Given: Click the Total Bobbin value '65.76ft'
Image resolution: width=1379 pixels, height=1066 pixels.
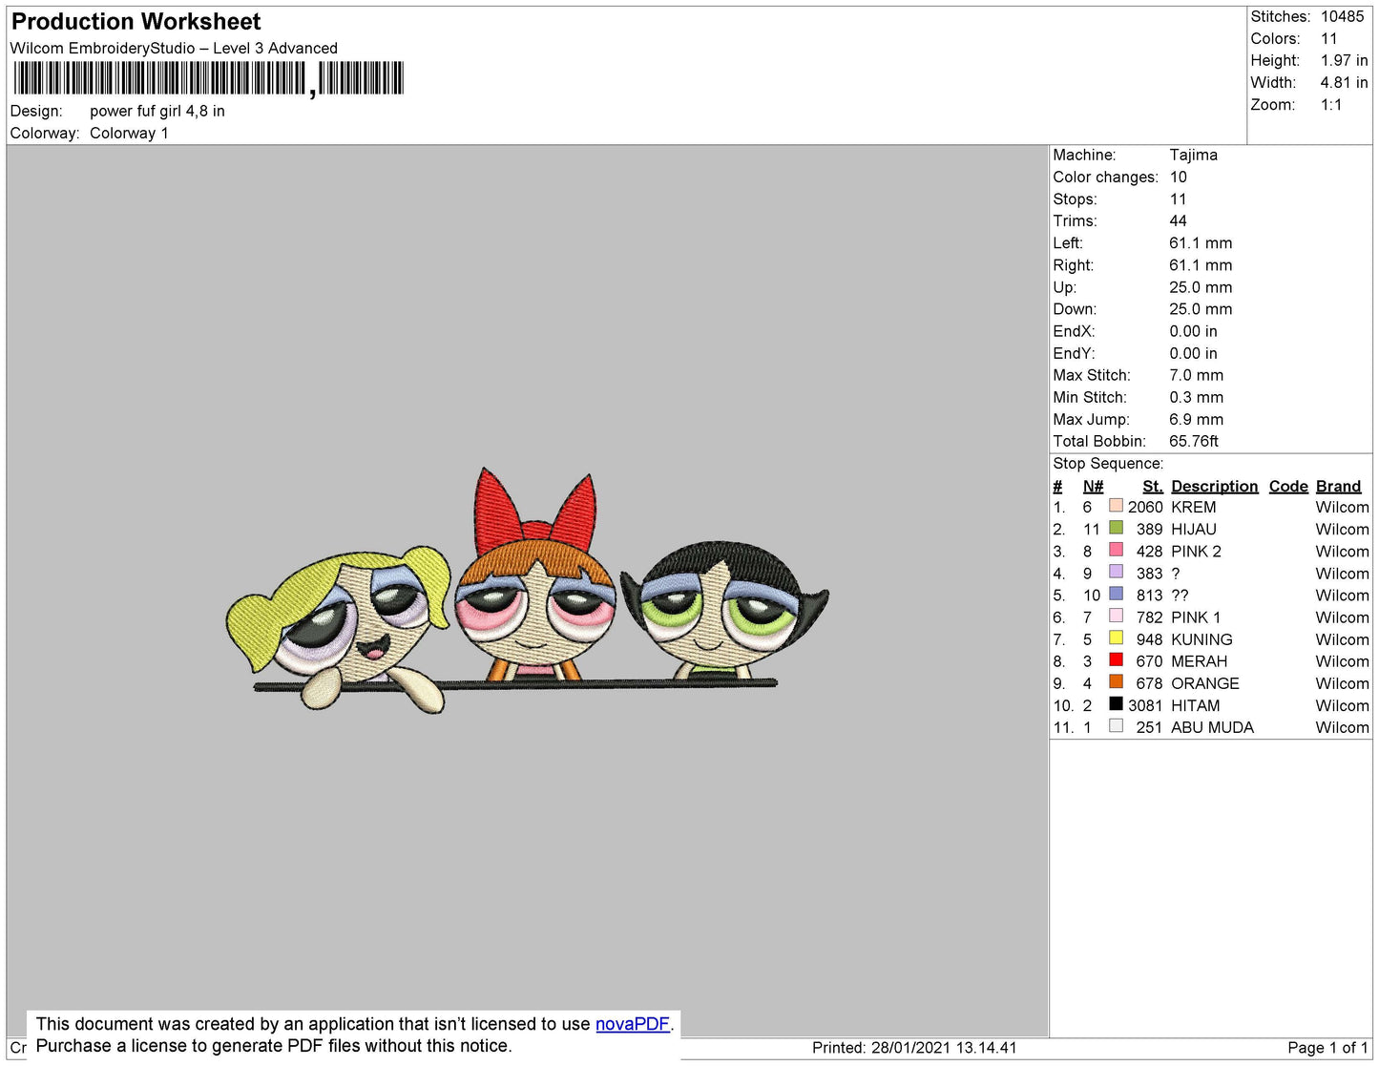Looking at the screenshot, I should [x=1194, y=442].
